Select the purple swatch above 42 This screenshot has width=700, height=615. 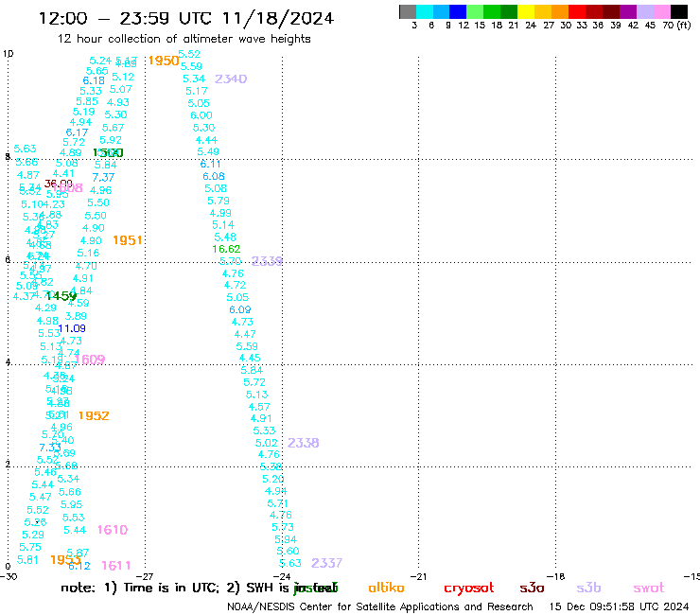[628, 11]
